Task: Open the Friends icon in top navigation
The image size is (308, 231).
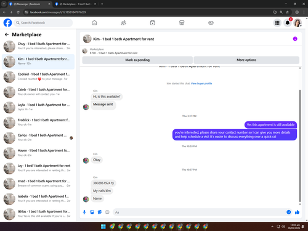Action: [123, 23]
